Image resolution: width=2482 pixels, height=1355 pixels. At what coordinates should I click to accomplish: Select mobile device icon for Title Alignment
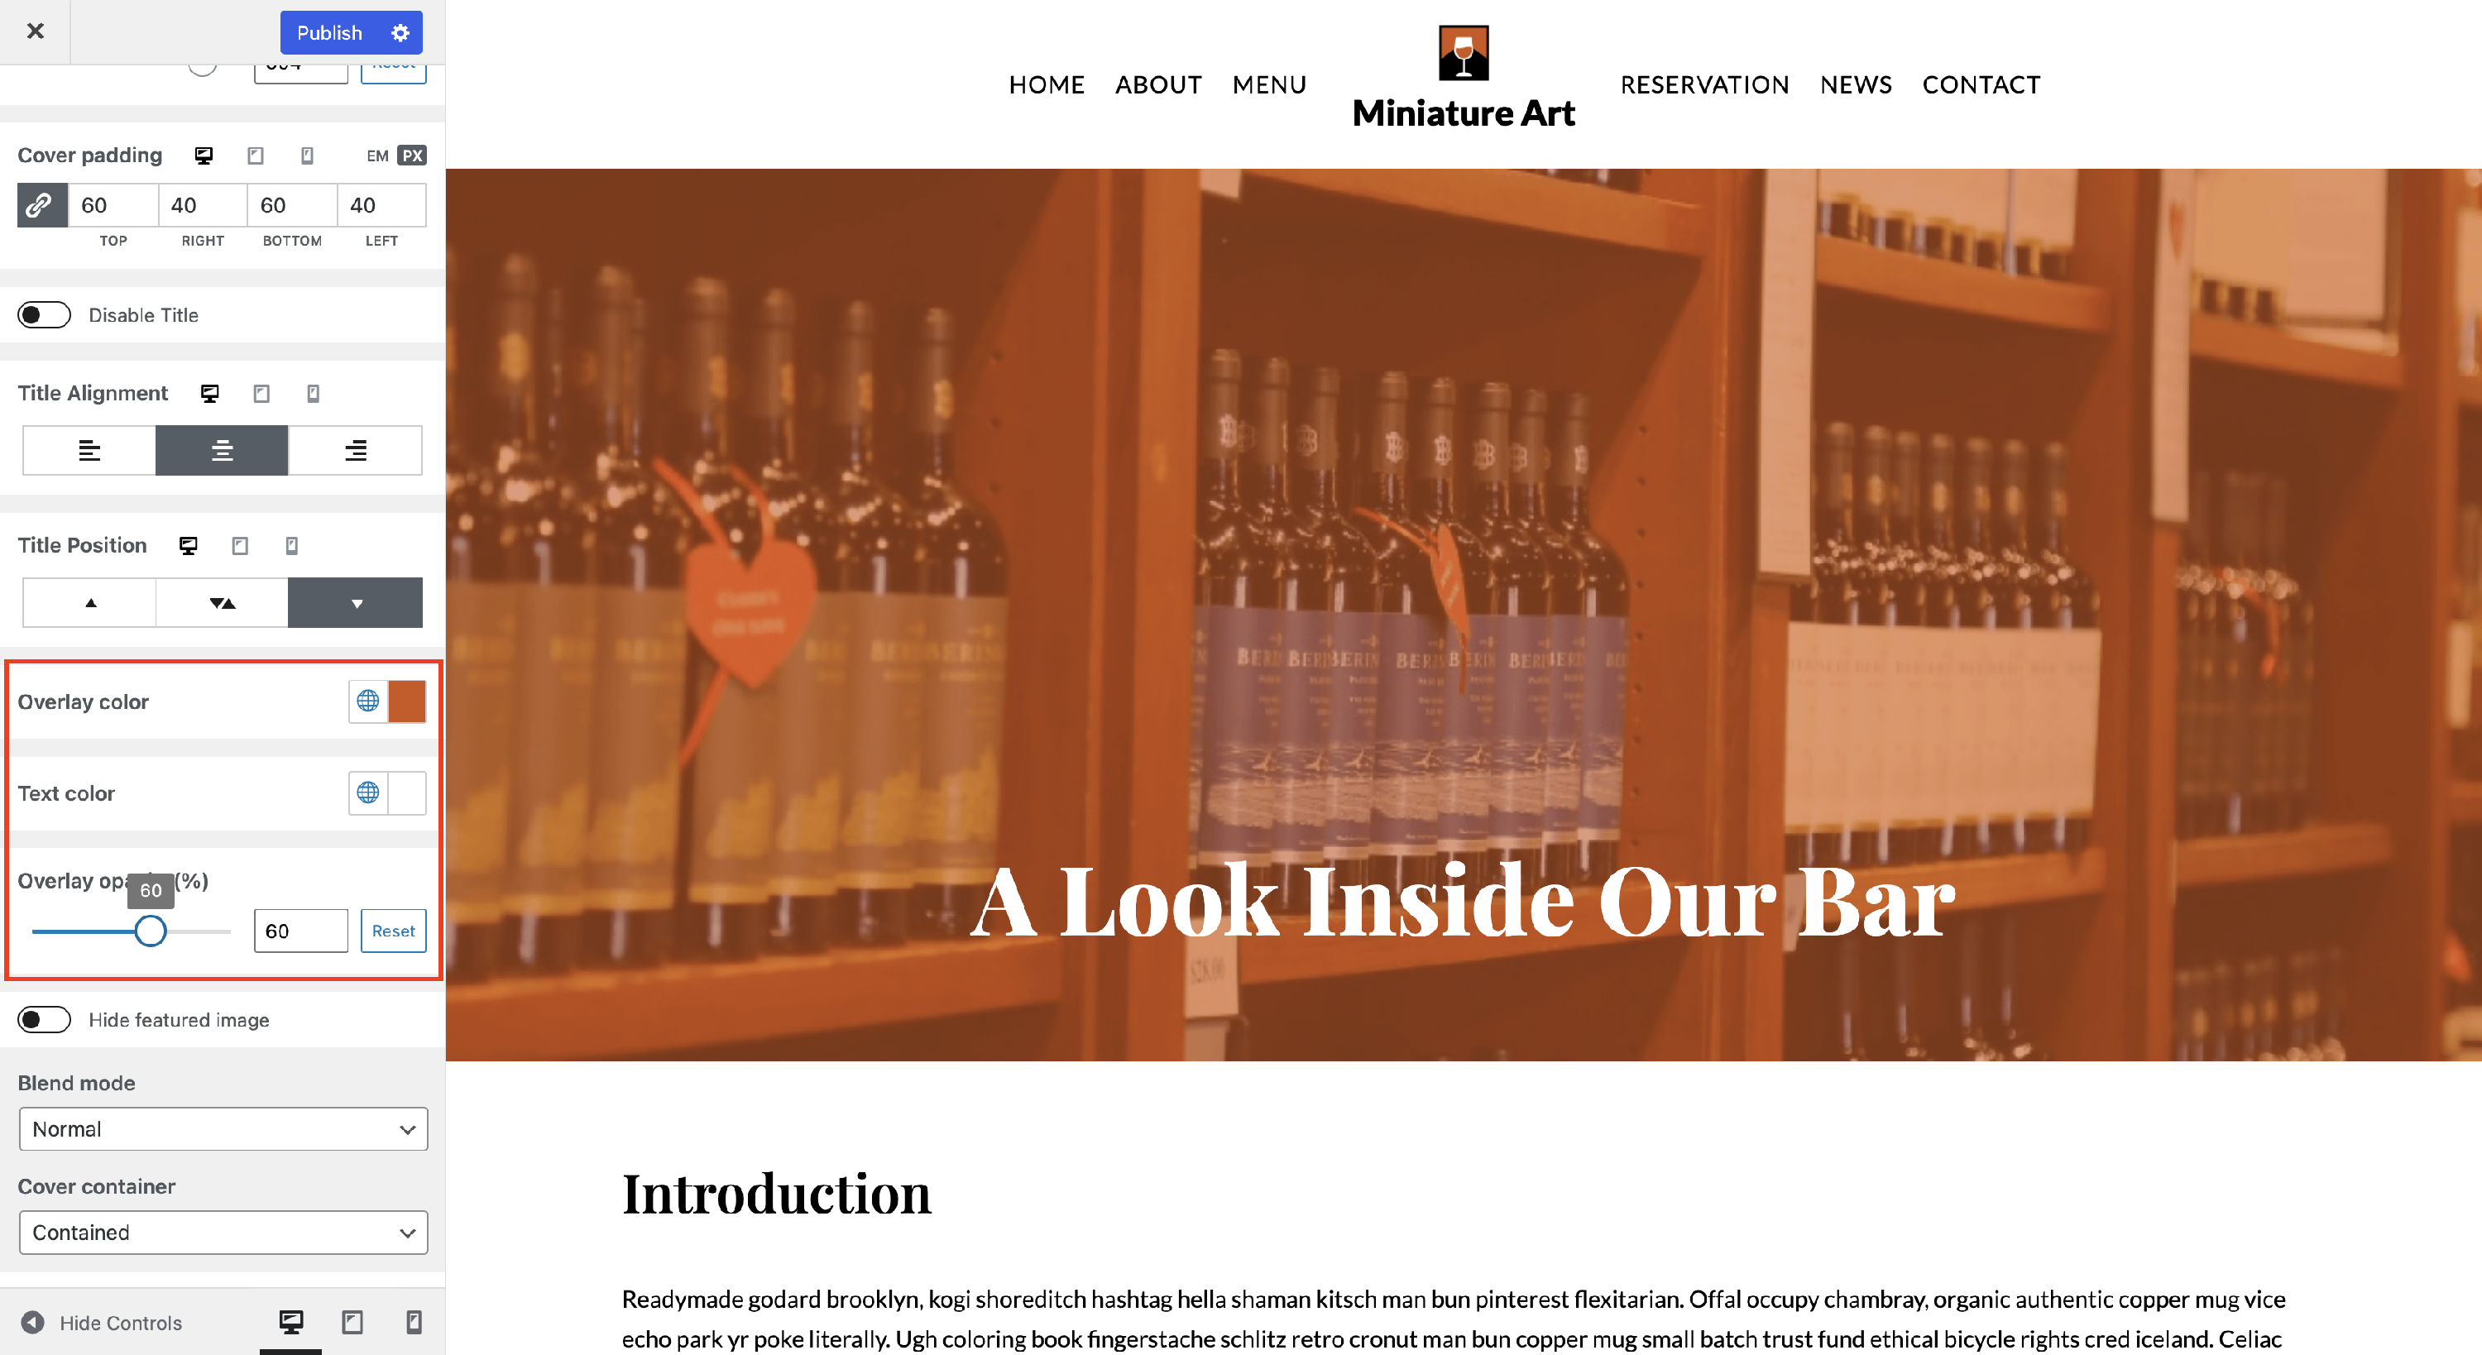point(313,393)
